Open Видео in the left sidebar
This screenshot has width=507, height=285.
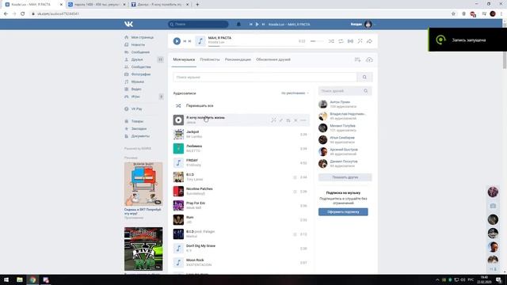coord(136,89)
